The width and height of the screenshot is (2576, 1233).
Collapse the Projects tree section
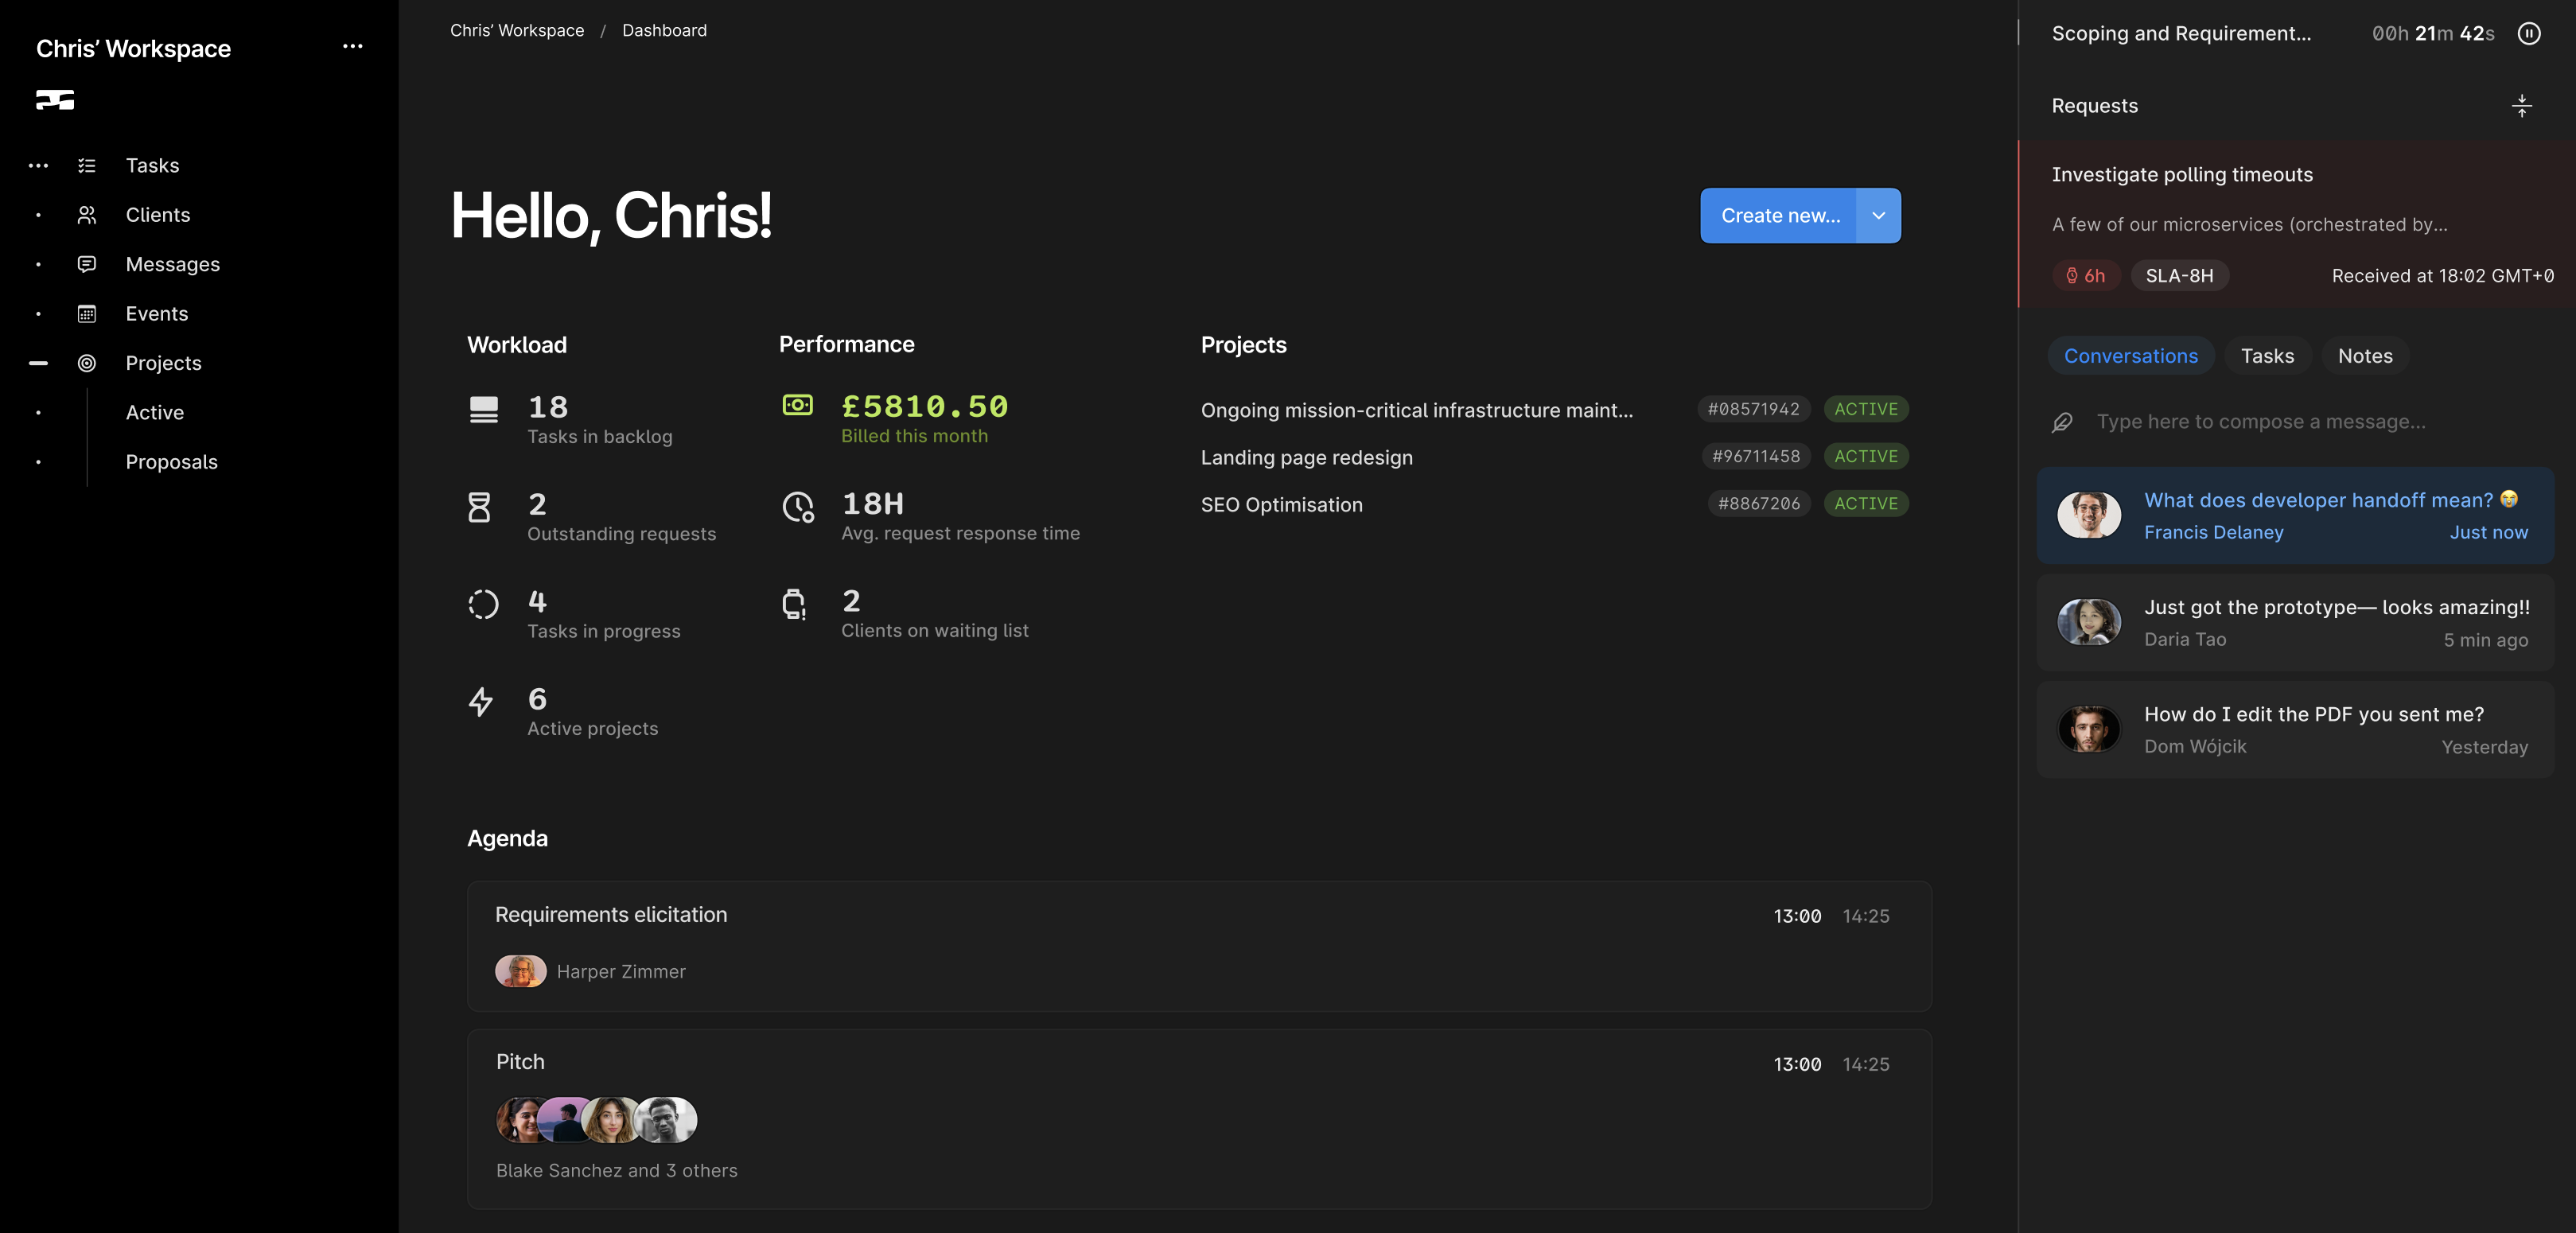[x=38, y=364]
